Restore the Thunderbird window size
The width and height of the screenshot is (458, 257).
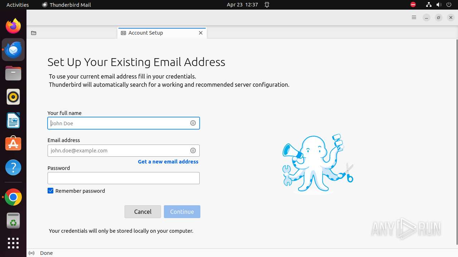click(x=439, y=17)
